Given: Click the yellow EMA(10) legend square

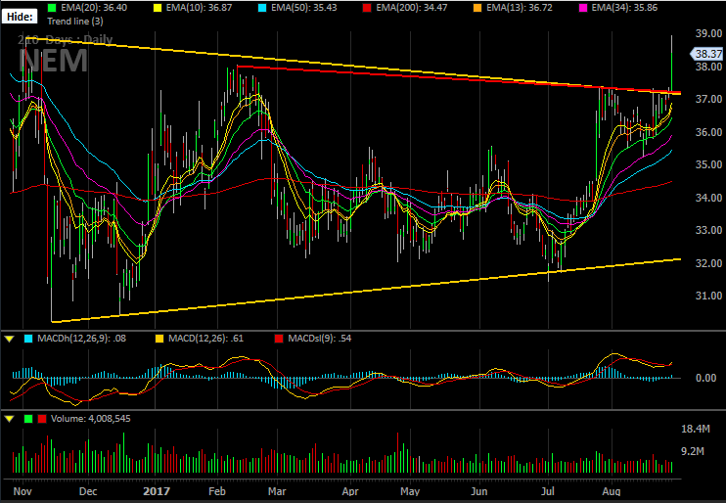Looking at the screenshot, I should 158,8.
